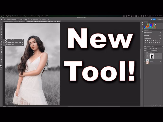Click the Home icon in options bar

point(2,19)
